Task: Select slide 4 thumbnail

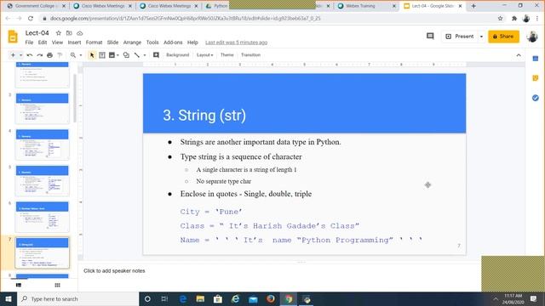Action: coord(42,144)
